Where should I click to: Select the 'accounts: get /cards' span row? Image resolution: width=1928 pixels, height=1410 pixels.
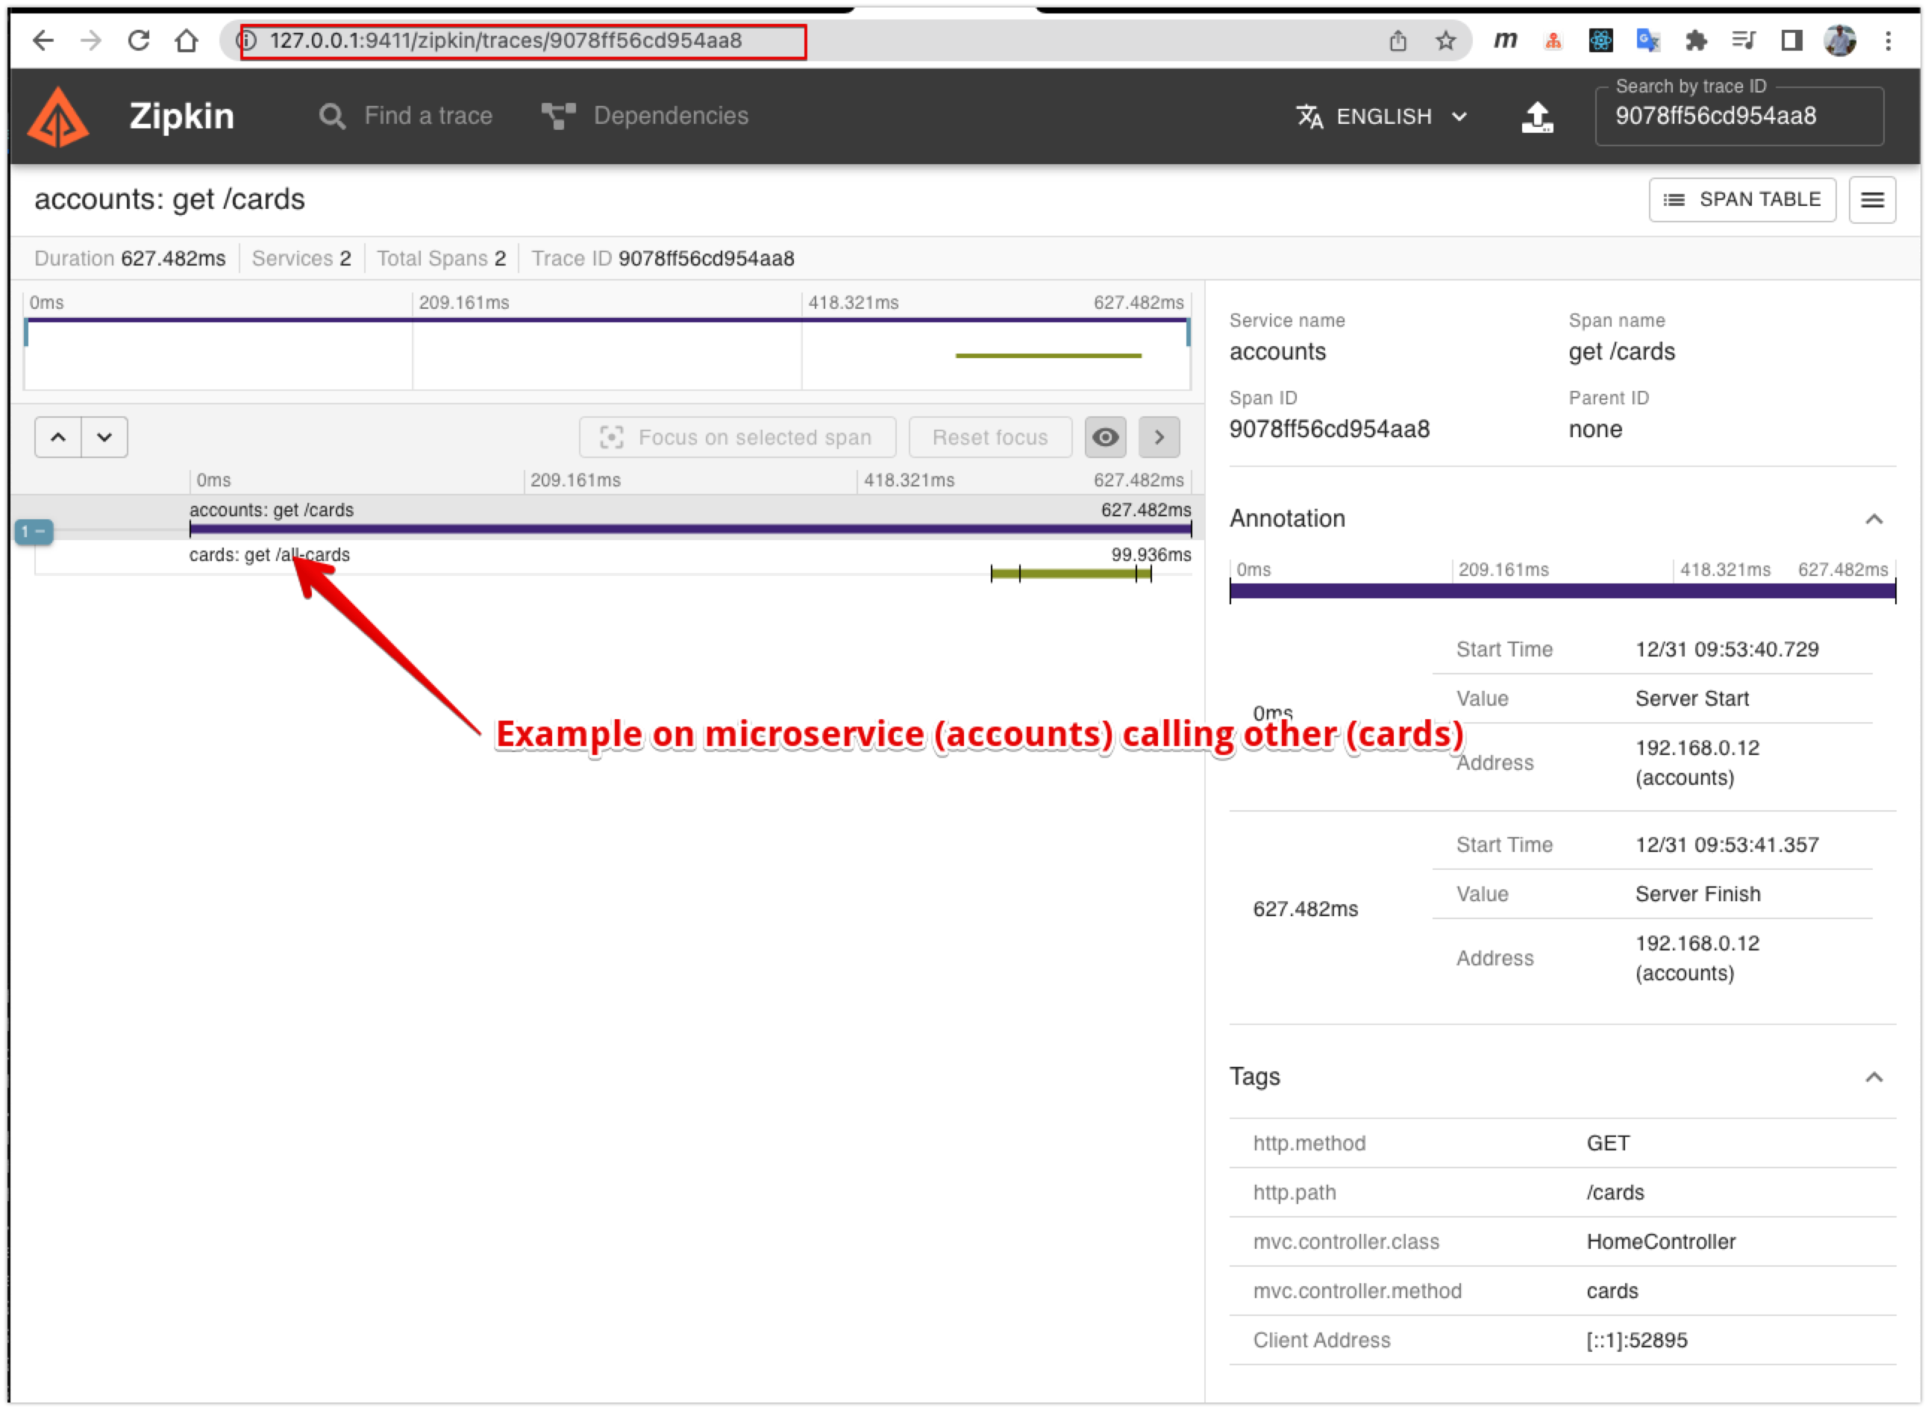(x=607, y=518)
